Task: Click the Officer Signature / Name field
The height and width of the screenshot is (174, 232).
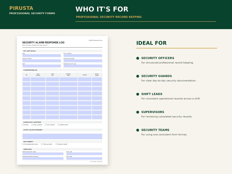Action: (x=43, y=154)
